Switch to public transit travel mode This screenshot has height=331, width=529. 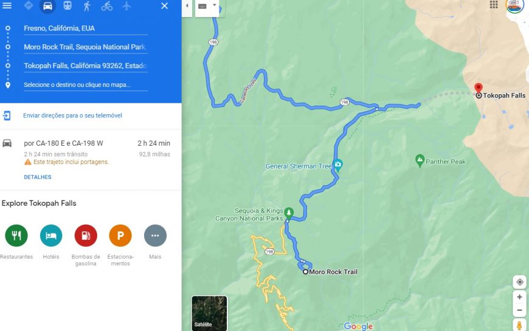[67, 5]
